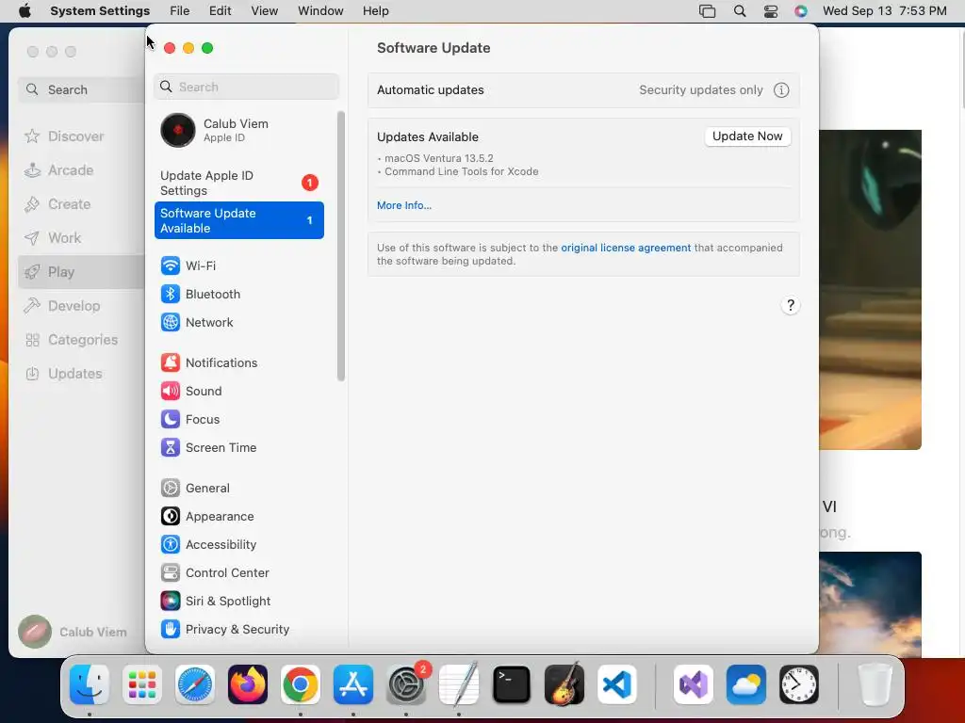Click the question mark help button
The image size is (965, 723).
791,306
